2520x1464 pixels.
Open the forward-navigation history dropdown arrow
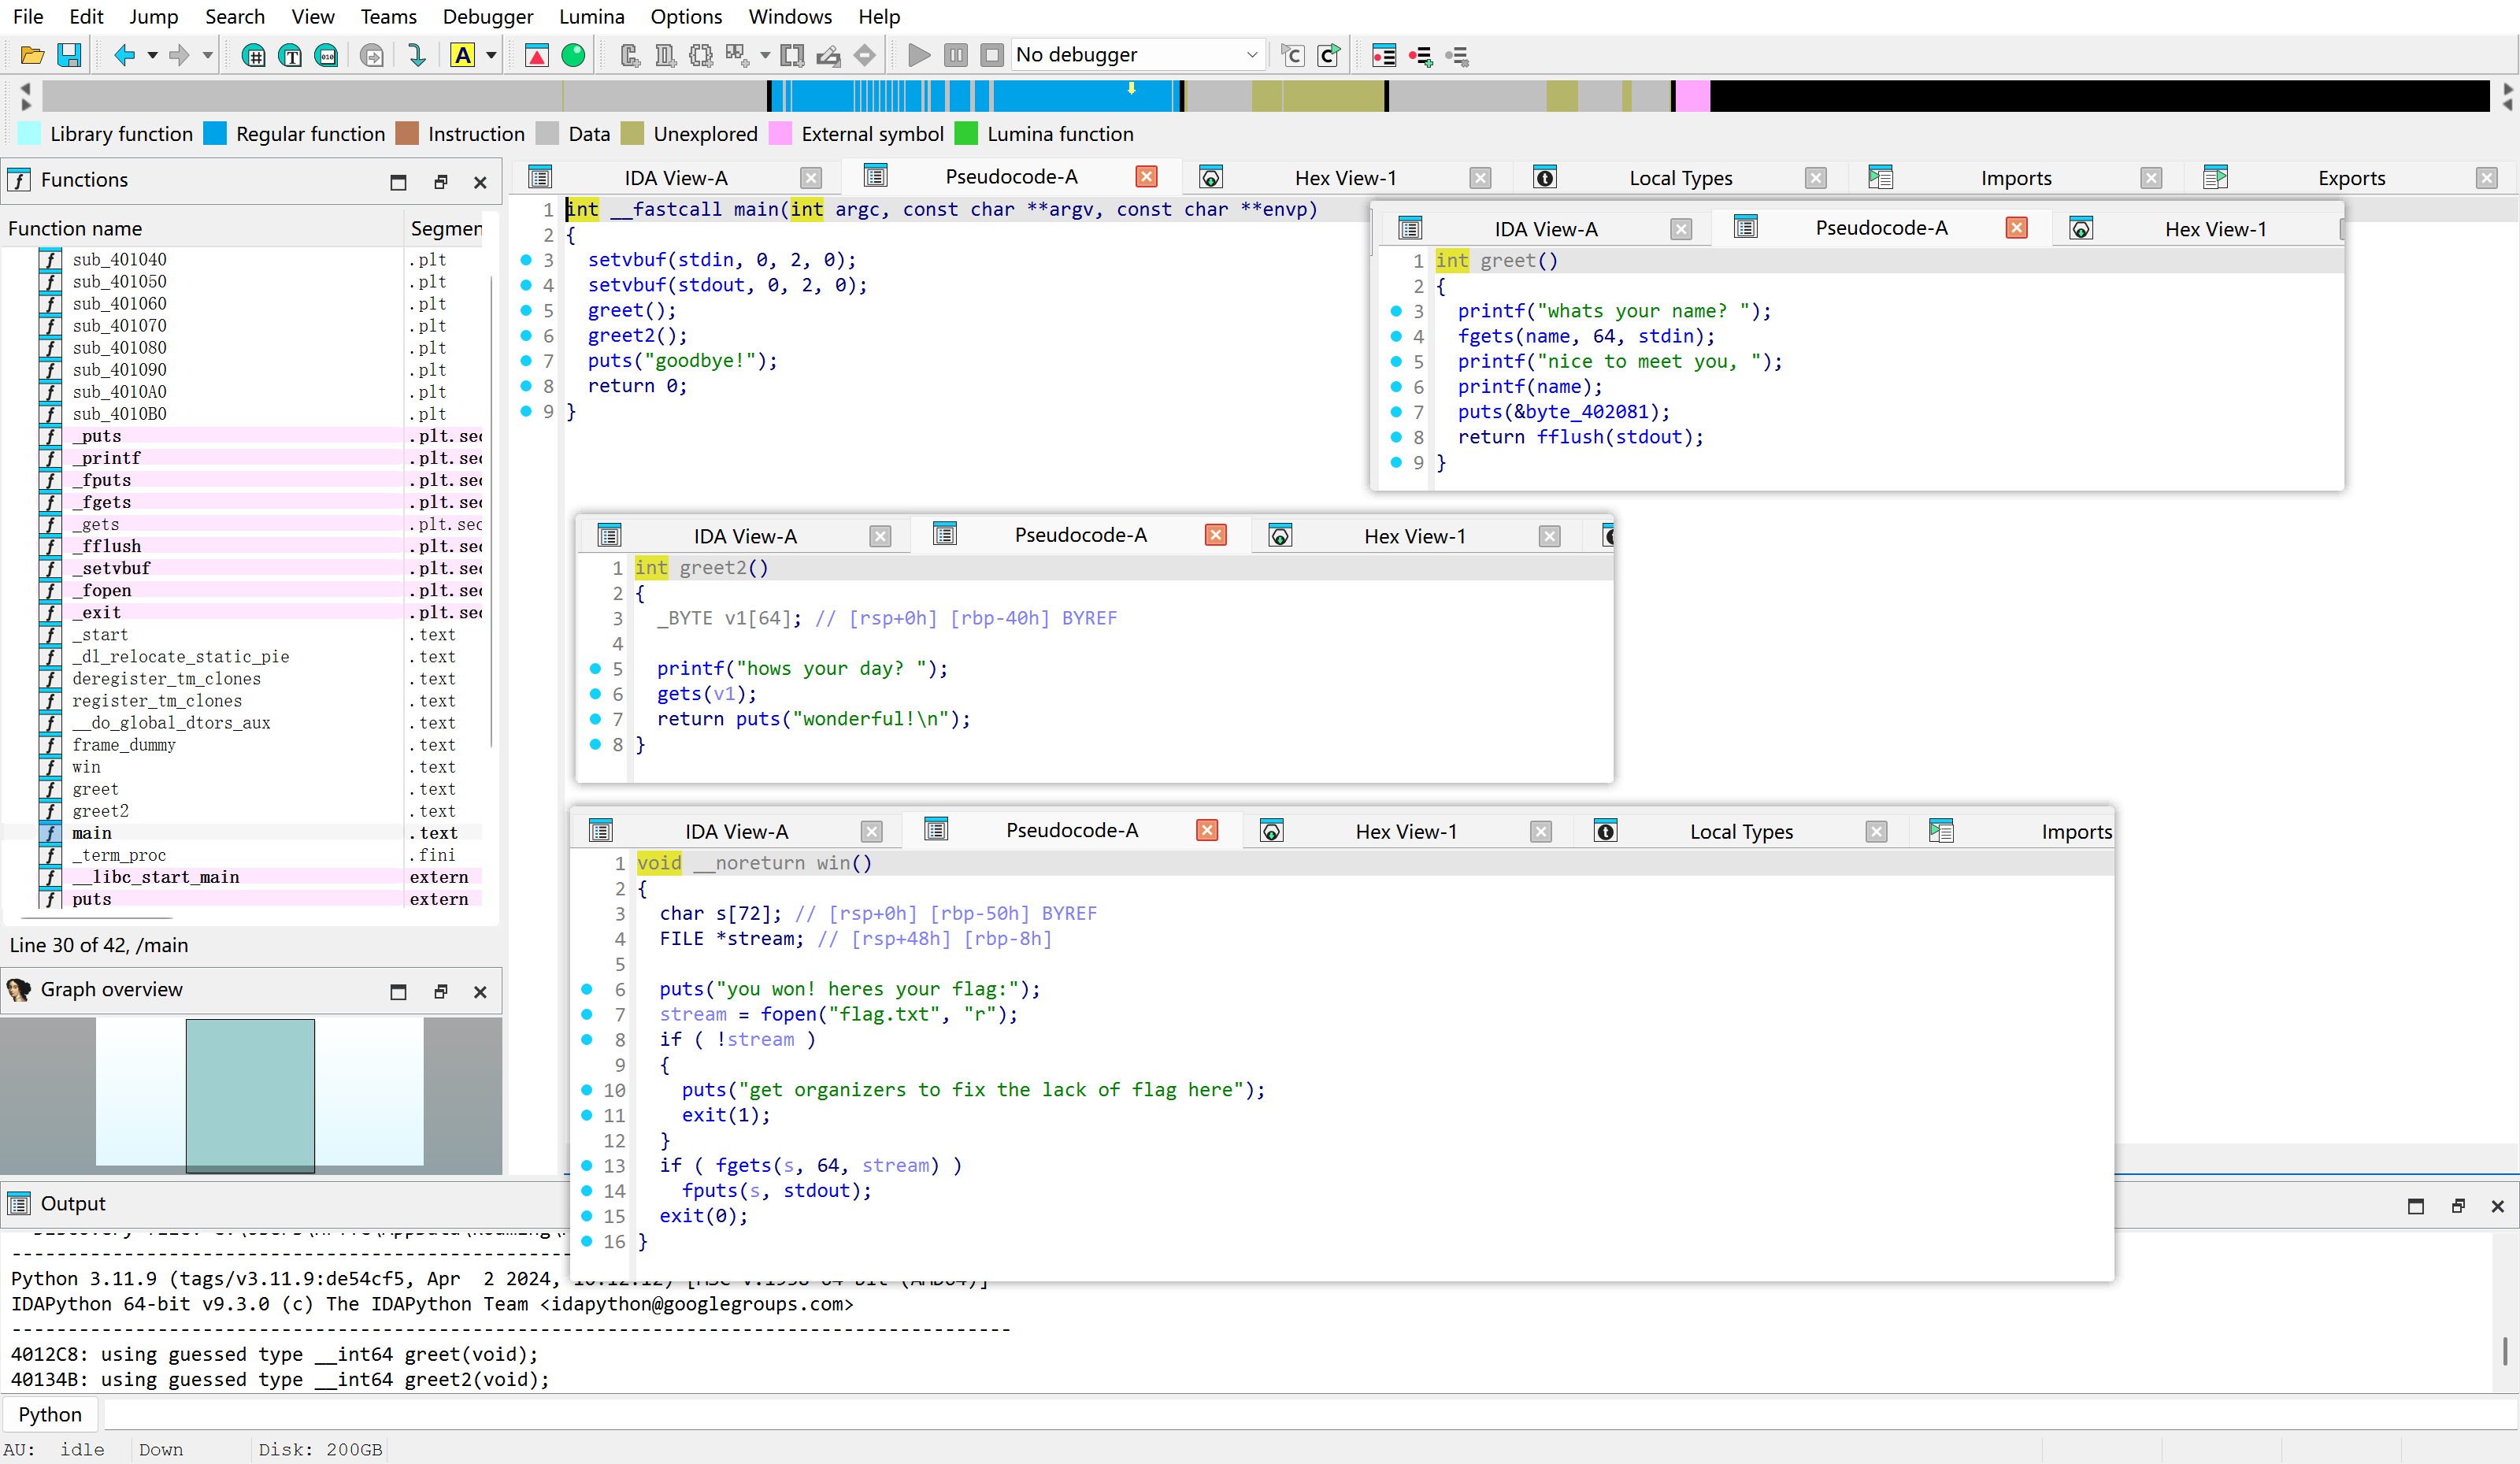tap(207, 56)
